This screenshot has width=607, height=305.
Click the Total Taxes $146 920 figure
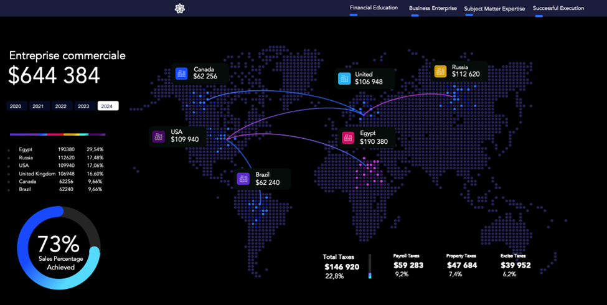tap(342, 266)
